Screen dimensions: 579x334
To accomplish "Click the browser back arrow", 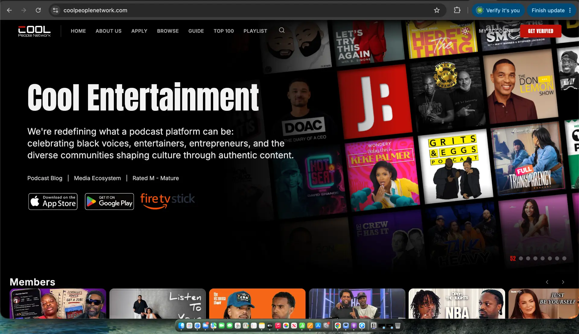I will [x=9, y=10].
